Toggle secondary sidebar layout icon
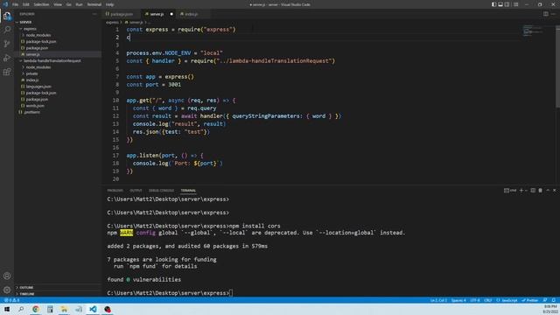This screenshot has width=560, height=315. [507, 4]
